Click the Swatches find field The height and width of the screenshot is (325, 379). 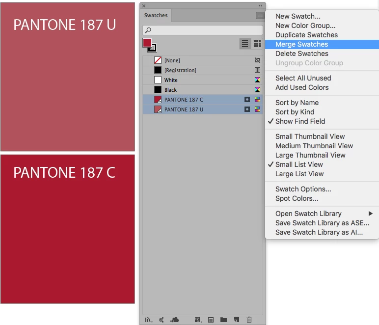pyautogui.click(x=203, y=30)
